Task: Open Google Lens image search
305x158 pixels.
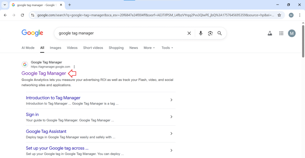Action: [x=210, y=33]
